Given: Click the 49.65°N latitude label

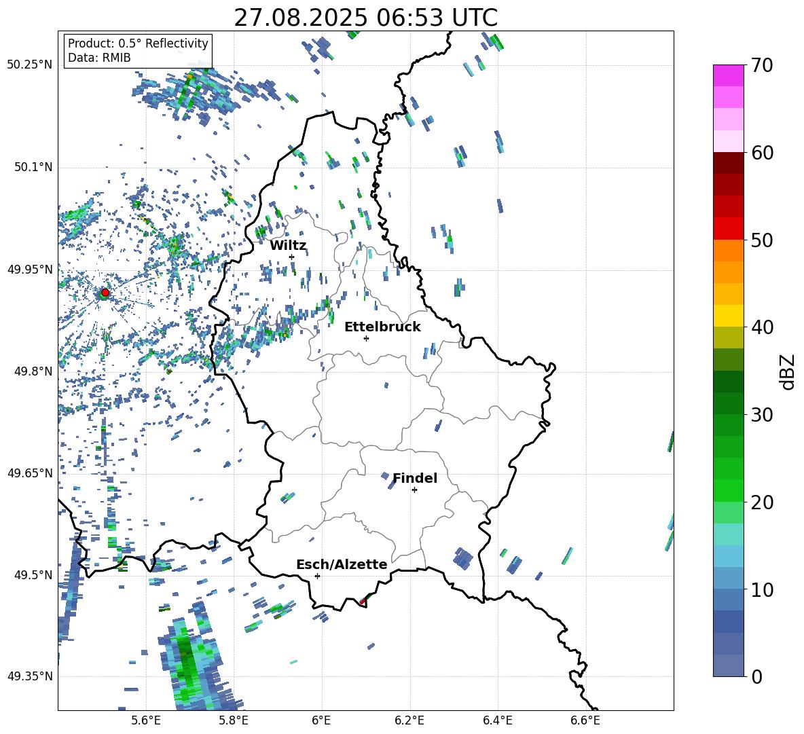Looking at the screenshot, I should click(30, 473).
